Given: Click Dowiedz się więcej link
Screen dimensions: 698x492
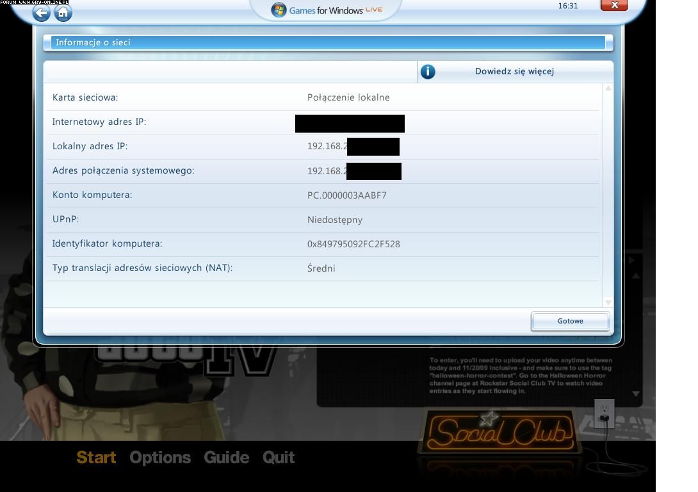Looking at the screenshot, I should 515,71.
